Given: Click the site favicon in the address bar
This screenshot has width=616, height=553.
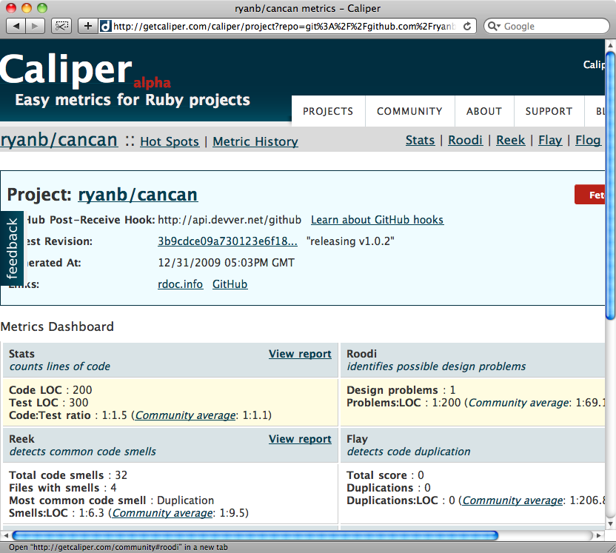Looking at the screenshot, I should pyautogui.click(x=105, y=27).
